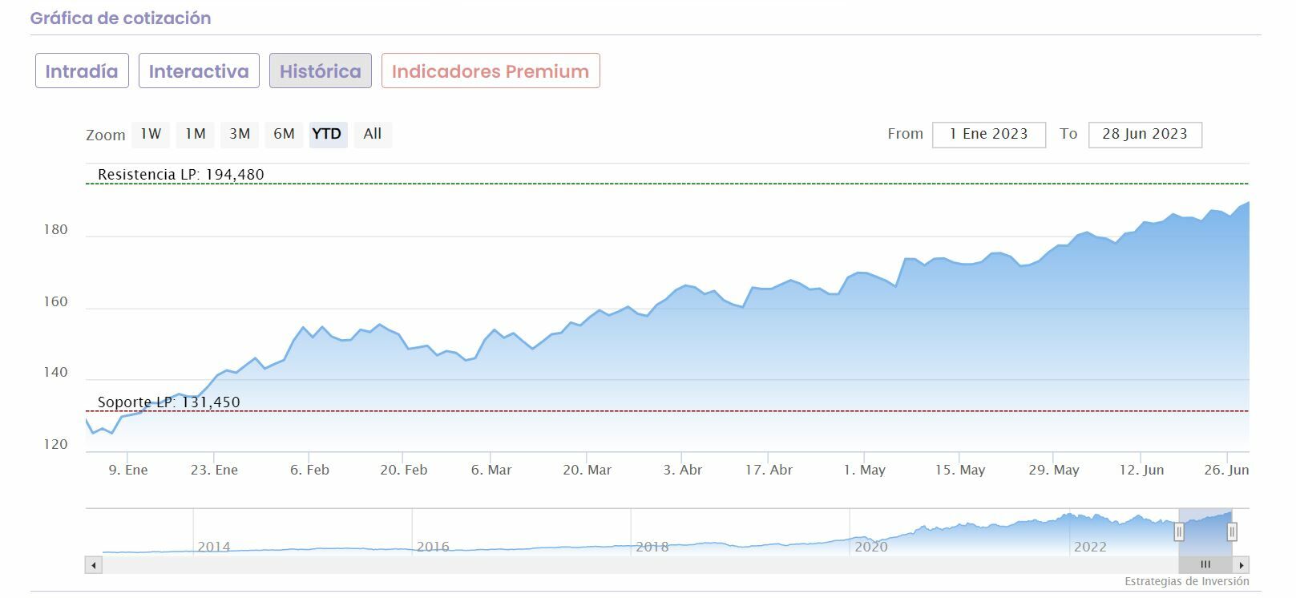Set zoom range to 1W
This screenshot has height=598, width=1296.
click(151, 134)
